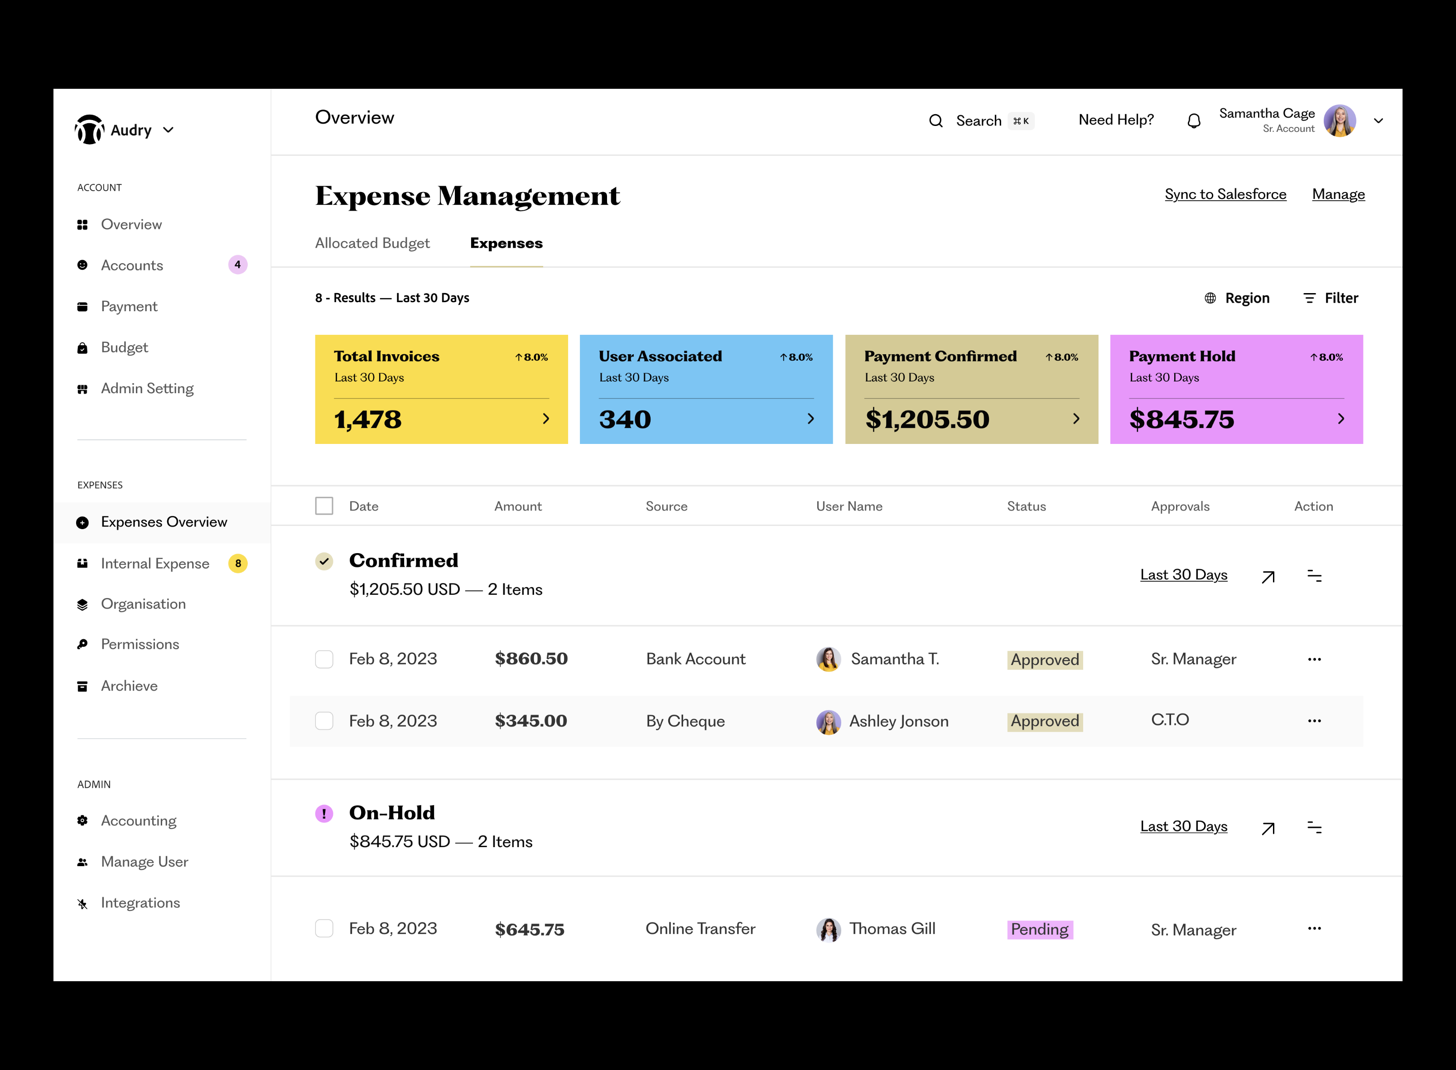Click the On-Hold section sort-lines icon

click(1314, 828)
